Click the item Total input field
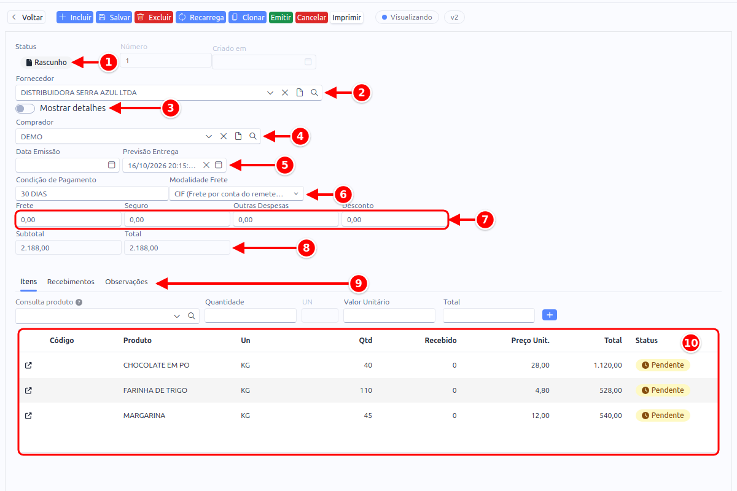This screenshot has width=737, height=491. point(489,315)
